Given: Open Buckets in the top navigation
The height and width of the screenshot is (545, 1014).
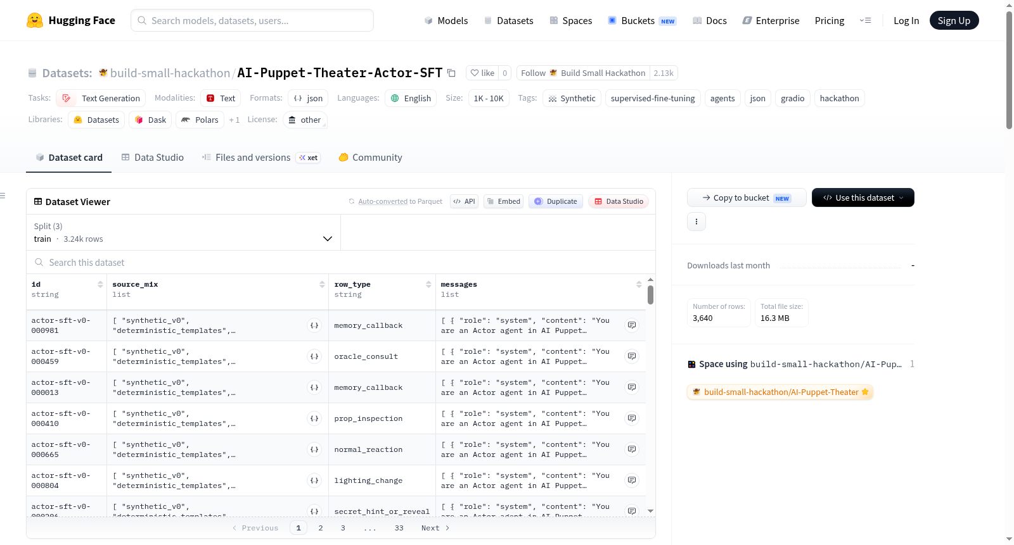Looking at the screenshot, I should pos(642,20).
